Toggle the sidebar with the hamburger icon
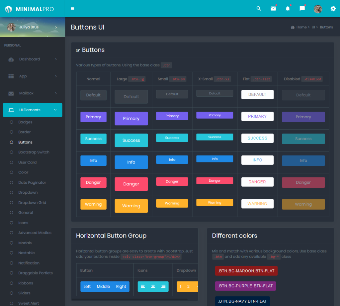 coord(72,9)
